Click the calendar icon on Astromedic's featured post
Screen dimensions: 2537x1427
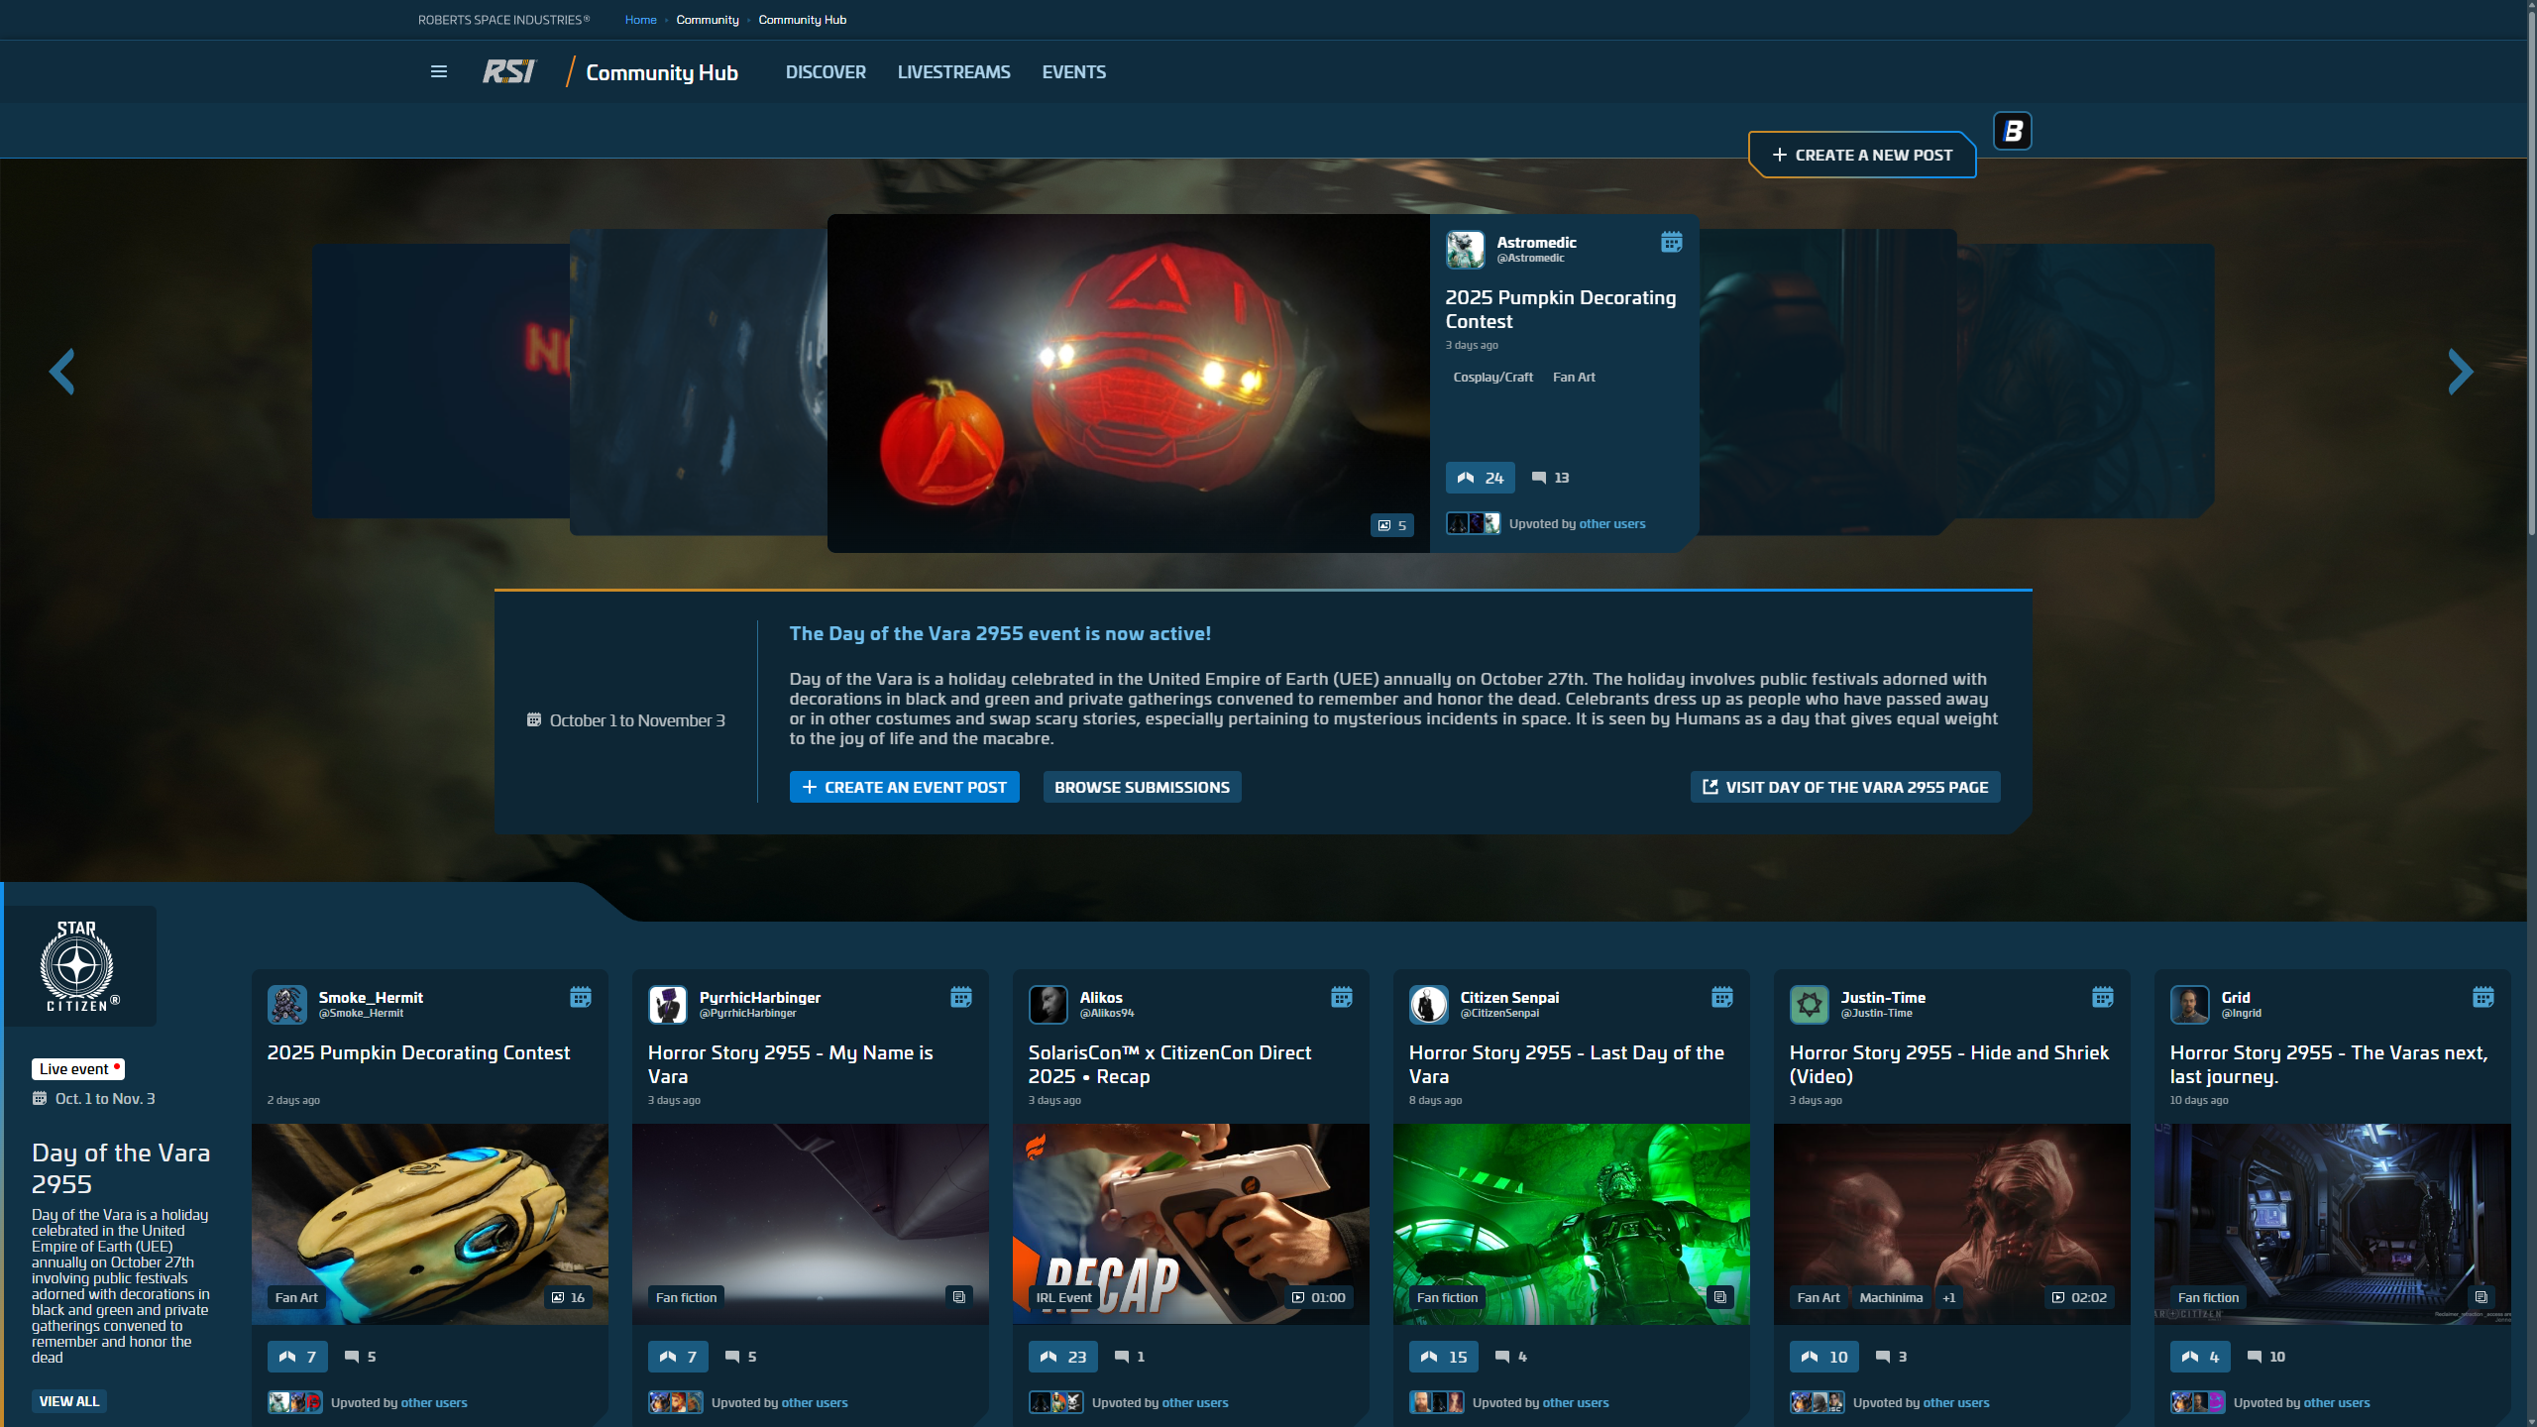1671,241
